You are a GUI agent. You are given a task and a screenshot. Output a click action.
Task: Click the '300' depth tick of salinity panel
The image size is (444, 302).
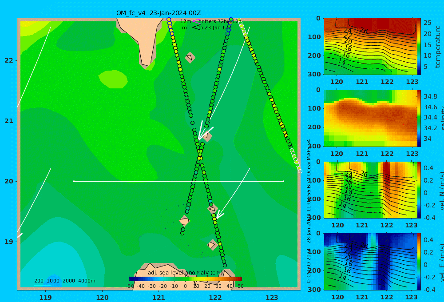point(314,146)
